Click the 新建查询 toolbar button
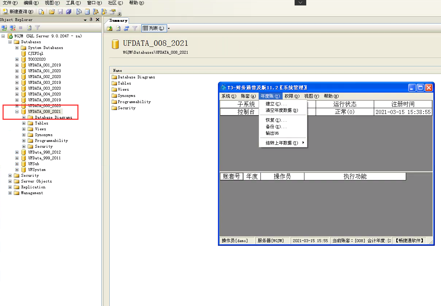 (18, 12)
